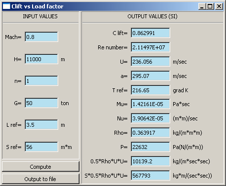Focus the P pressure output field

click(x=151, y=147)
